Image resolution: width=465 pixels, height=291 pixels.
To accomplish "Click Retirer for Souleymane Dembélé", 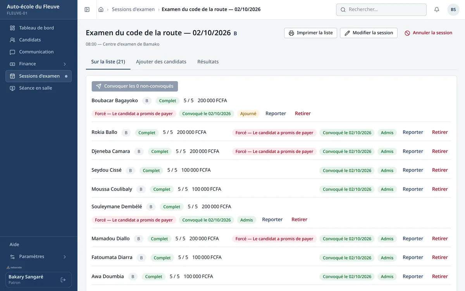I will (x=299, y=220).
